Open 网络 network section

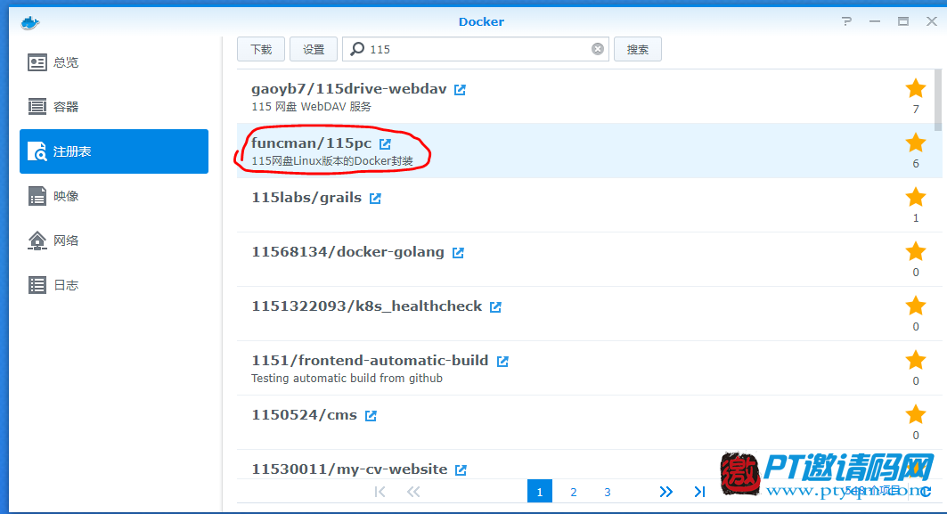click(x=114, y=241)
